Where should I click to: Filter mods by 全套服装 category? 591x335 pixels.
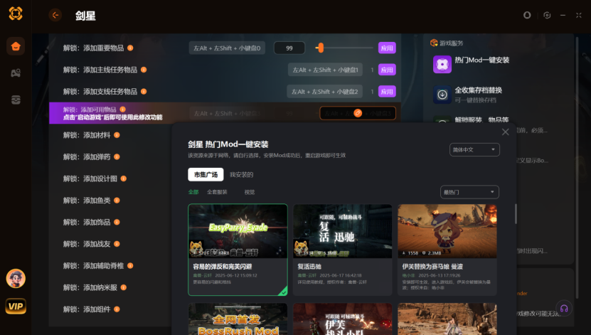point(217,192)
